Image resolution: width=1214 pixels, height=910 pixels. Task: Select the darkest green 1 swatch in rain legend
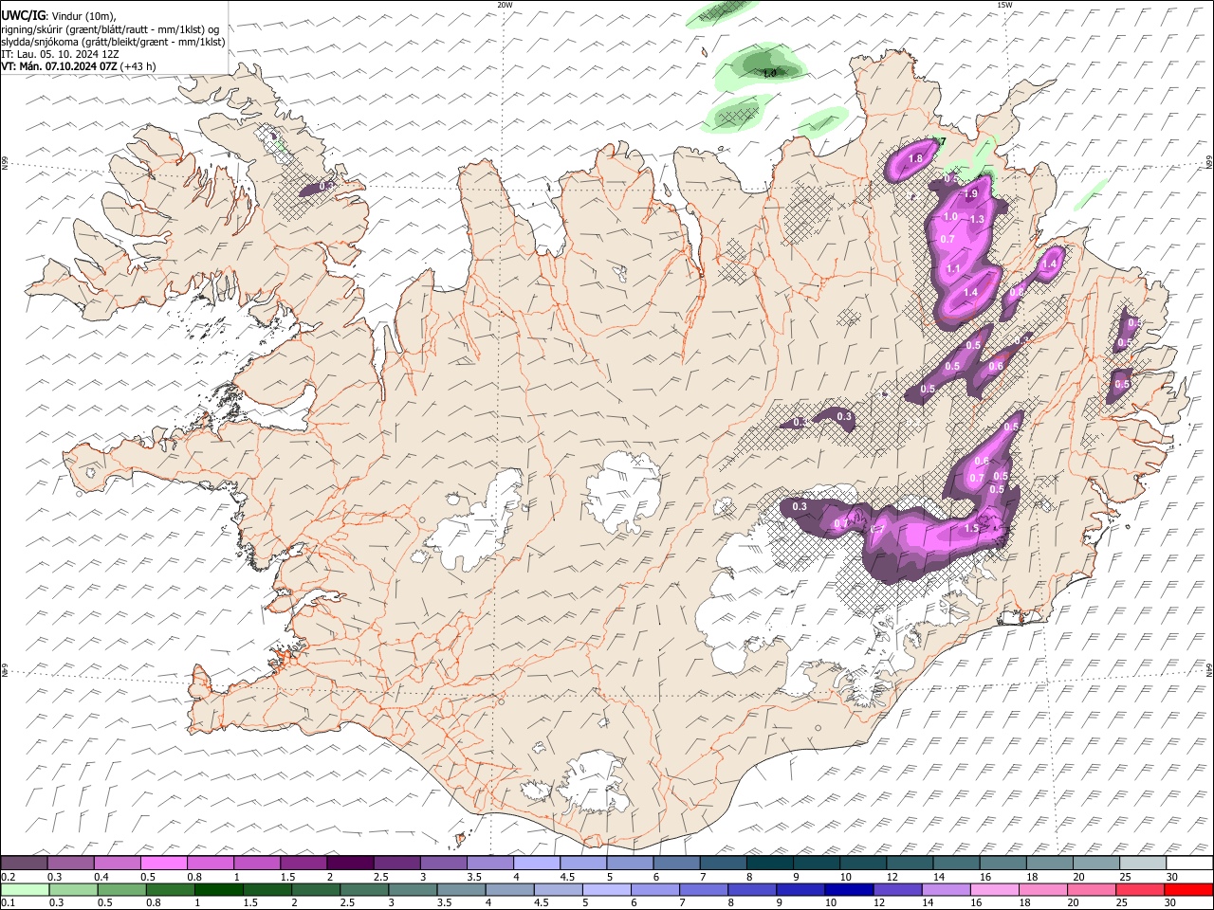tap(218, 889)
